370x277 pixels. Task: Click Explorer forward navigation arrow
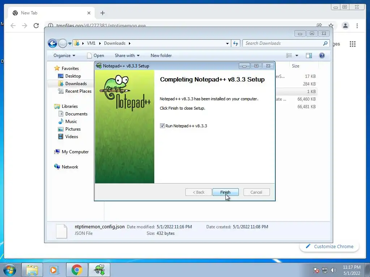pyautogui.click(x=63, y=43)
